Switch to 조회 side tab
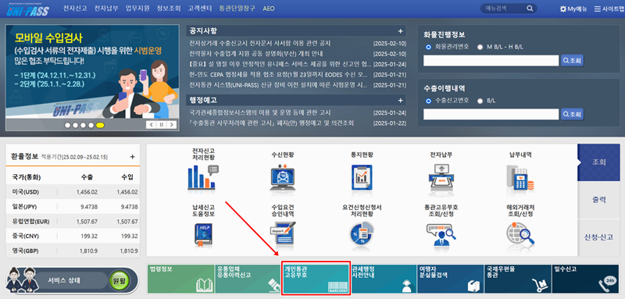Screen dimensions: 625x299 [598, 162]
